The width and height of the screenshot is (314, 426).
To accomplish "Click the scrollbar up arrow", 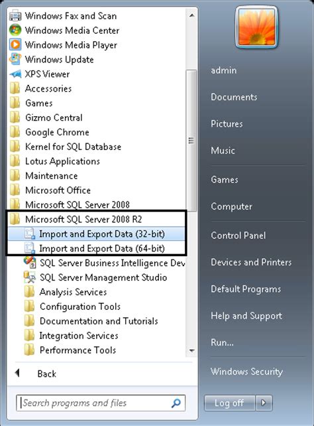I will [191, 15].
